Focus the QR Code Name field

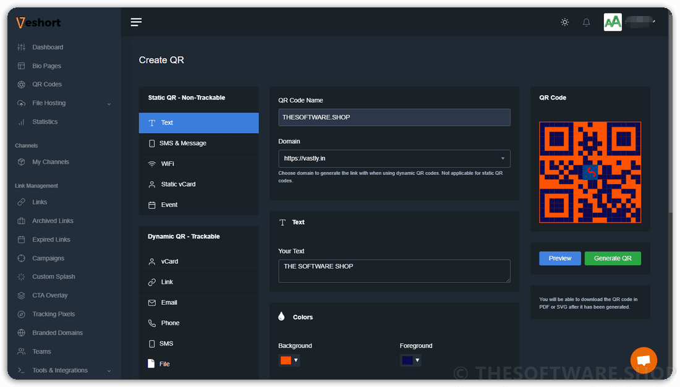394,117
